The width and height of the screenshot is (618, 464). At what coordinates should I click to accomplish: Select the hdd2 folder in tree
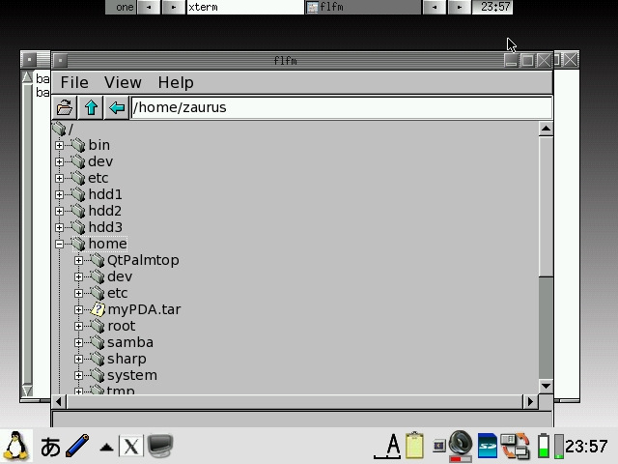coord(105,211)
